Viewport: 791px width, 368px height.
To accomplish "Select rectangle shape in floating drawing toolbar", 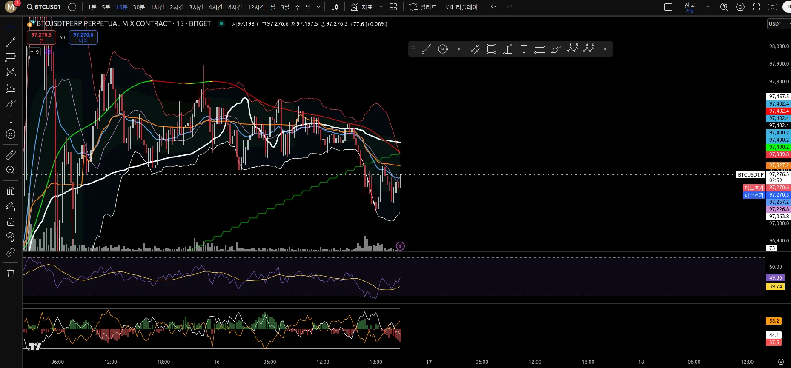I will [491, 49].
